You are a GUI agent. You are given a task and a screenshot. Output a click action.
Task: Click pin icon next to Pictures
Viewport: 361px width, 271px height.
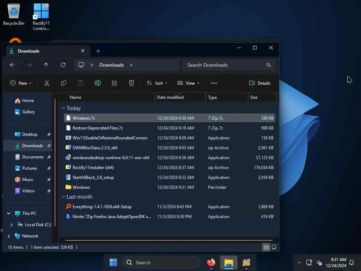(x=49, y=168)
